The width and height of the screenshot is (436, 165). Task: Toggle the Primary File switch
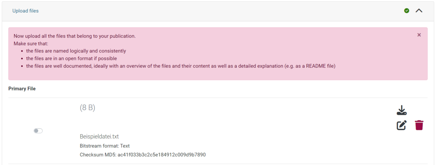point(38,131)
